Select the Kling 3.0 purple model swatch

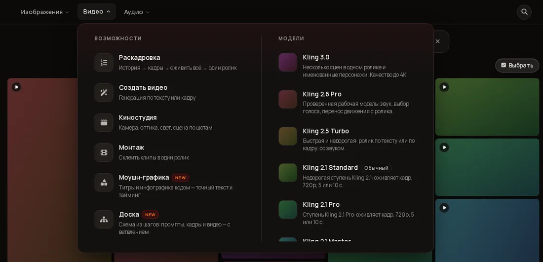point(288,62)
